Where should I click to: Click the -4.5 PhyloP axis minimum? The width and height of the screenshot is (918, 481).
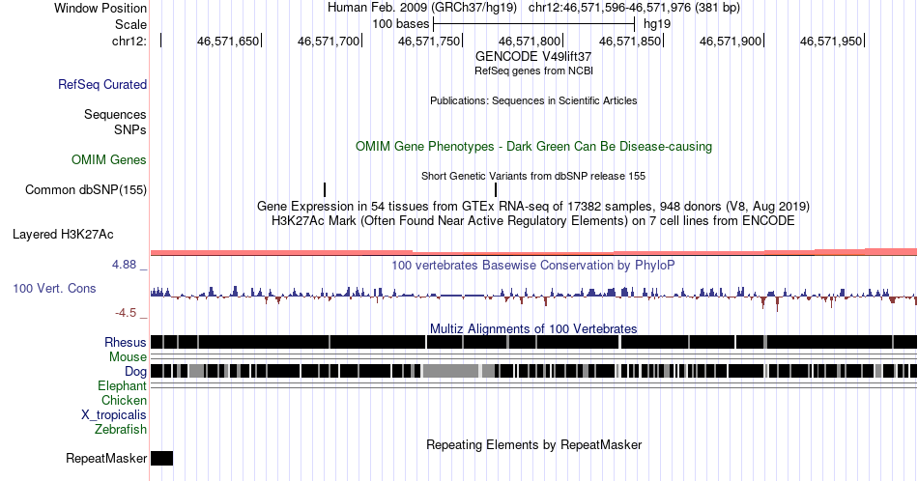point(126,313)
